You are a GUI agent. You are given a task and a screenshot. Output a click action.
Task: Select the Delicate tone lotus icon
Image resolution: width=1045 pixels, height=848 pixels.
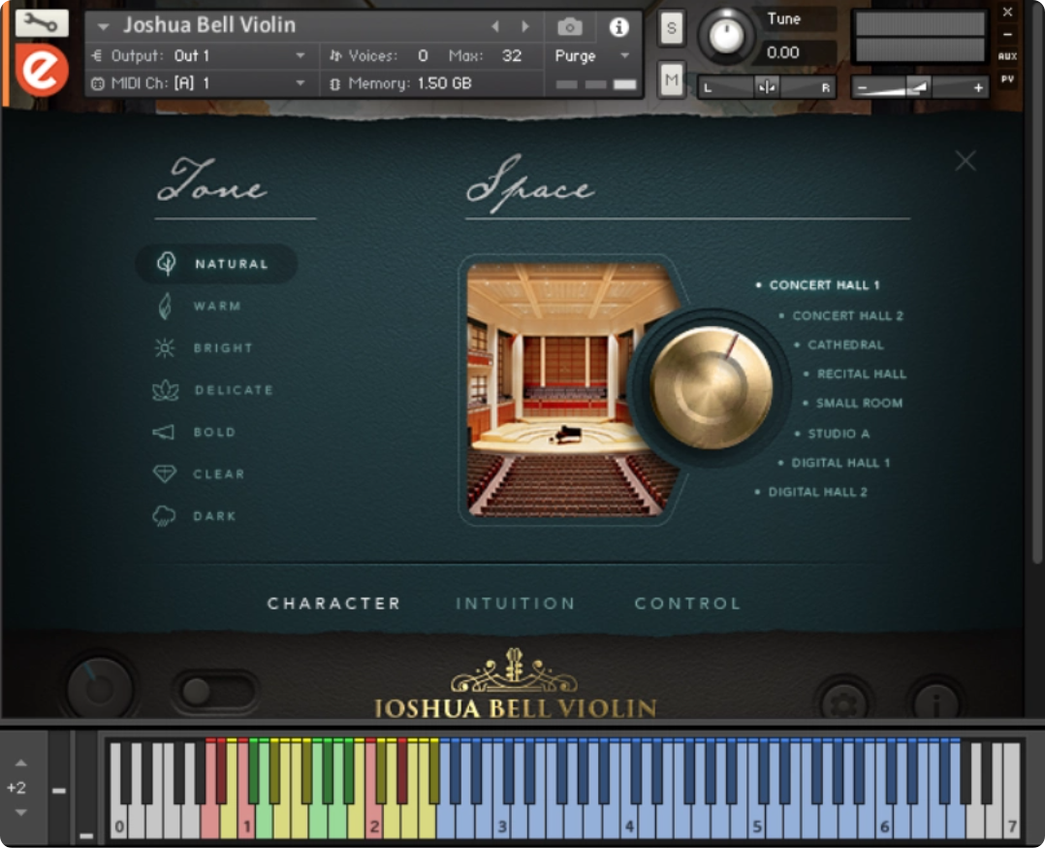(x=165, y=390)
